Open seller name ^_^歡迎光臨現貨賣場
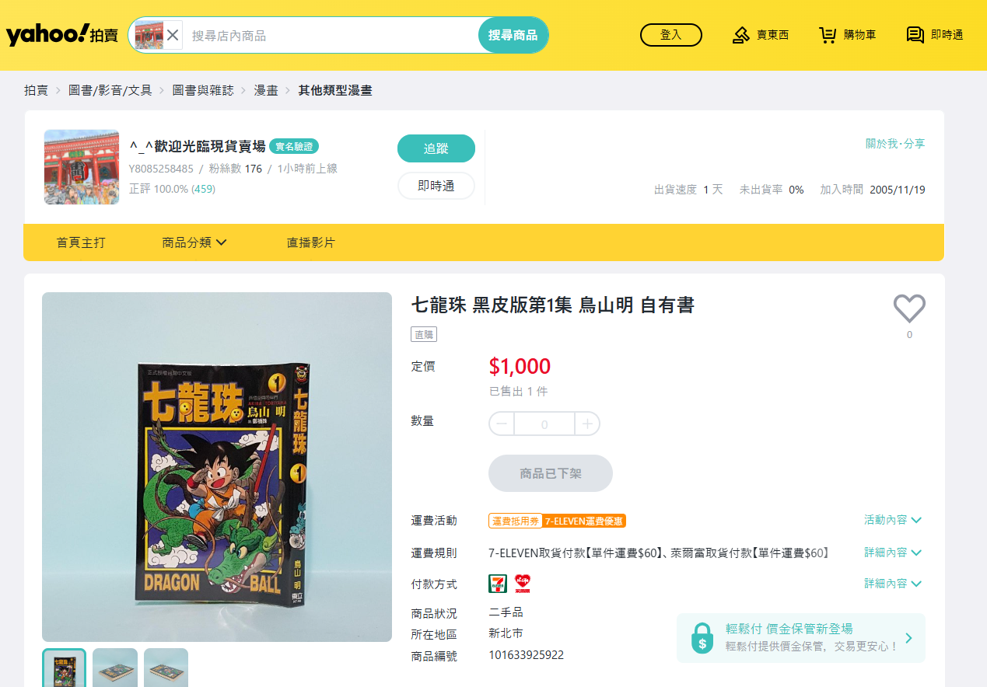The image size is (987, 687). point(198,146)
